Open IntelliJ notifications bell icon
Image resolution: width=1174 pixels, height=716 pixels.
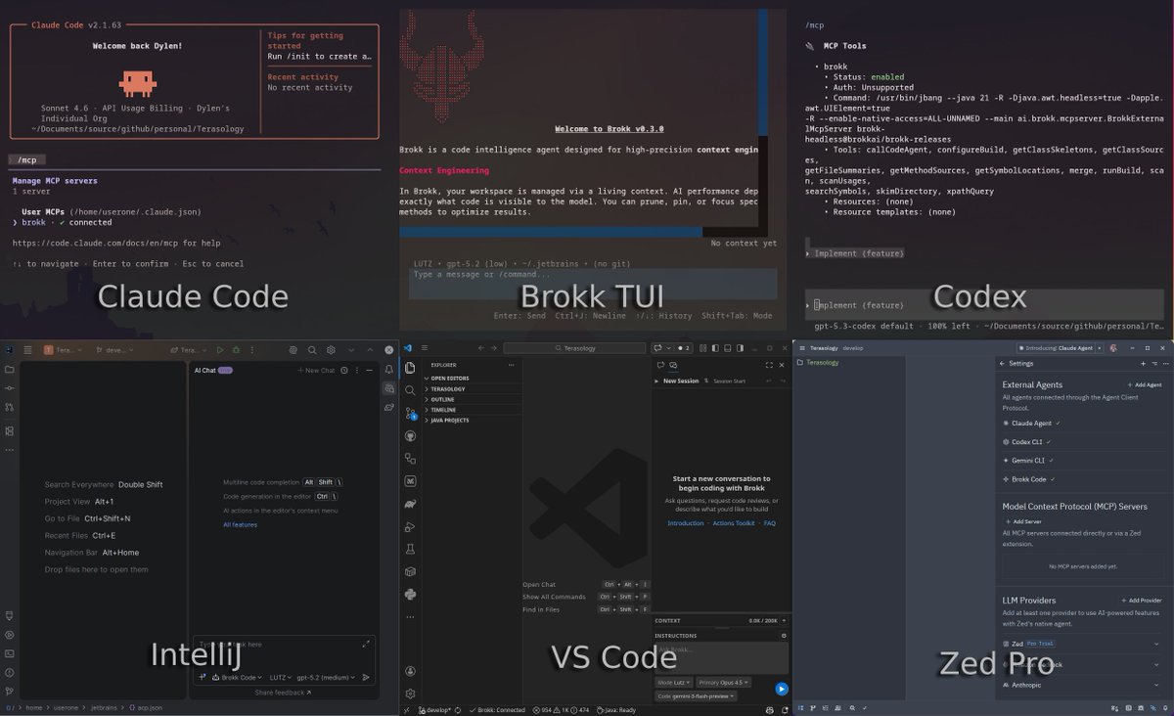(388, 369)
